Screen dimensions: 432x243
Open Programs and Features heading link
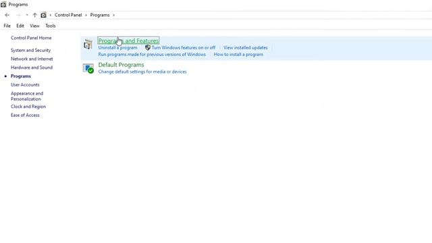click(x=129, y=40)
